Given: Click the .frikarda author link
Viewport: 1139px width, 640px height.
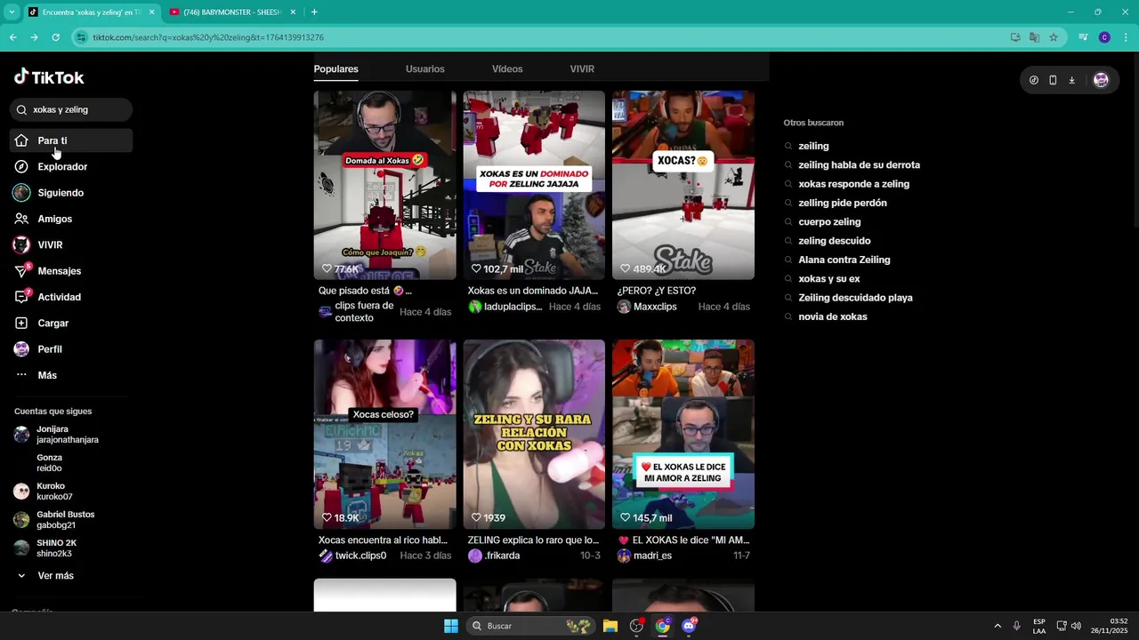Looking at the screenshot, I should 494,556.
